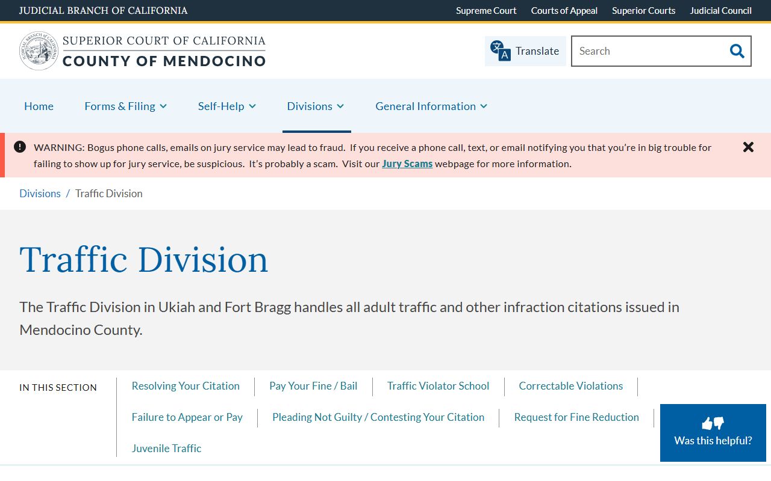Open Correctable Violations page

point(571,386)
